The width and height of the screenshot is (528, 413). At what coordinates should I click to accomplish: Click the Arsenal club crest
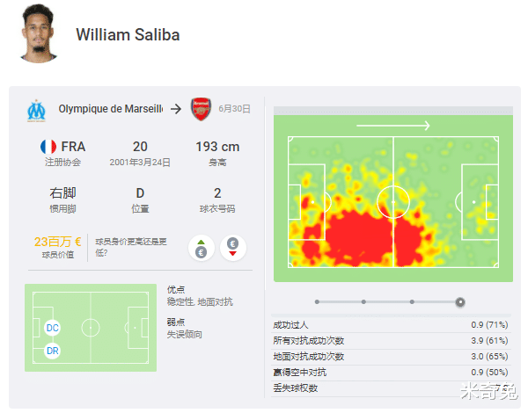pyautogui.click(x=201, y=109)
